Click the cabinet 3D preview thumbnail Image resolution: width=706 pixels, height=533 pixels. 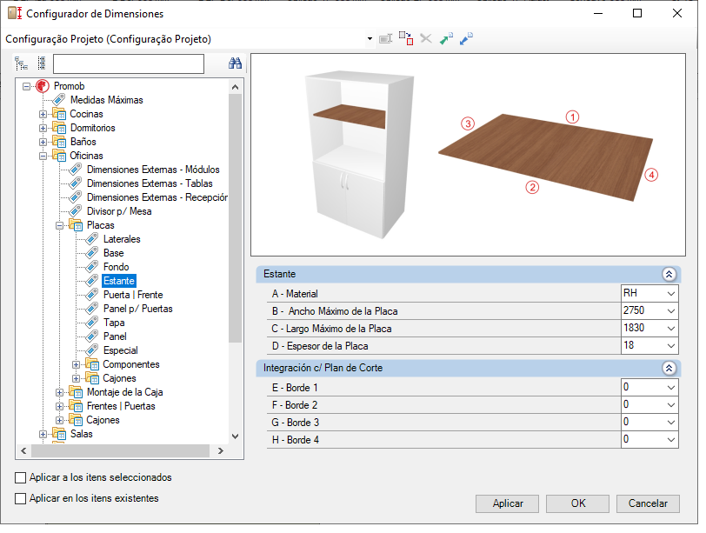click(x=359, y=155)
